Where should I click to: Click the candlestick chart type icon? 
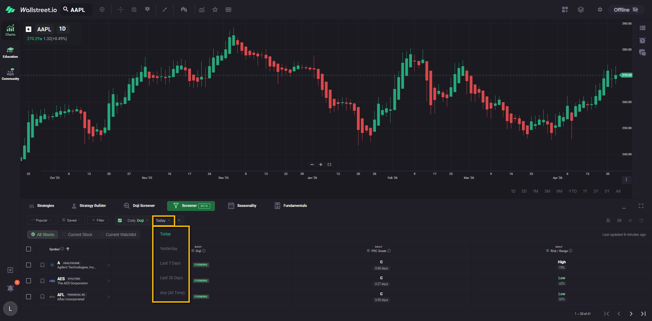pos(184,10)
